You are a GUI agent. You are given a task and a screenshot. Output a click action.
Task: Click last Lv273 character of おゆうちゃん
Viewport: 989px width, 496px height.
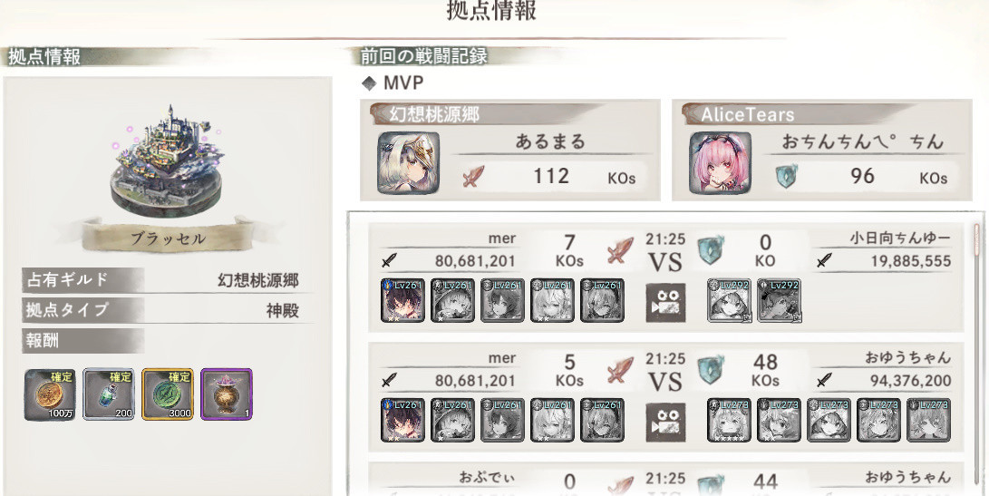[x=928, y=420]
